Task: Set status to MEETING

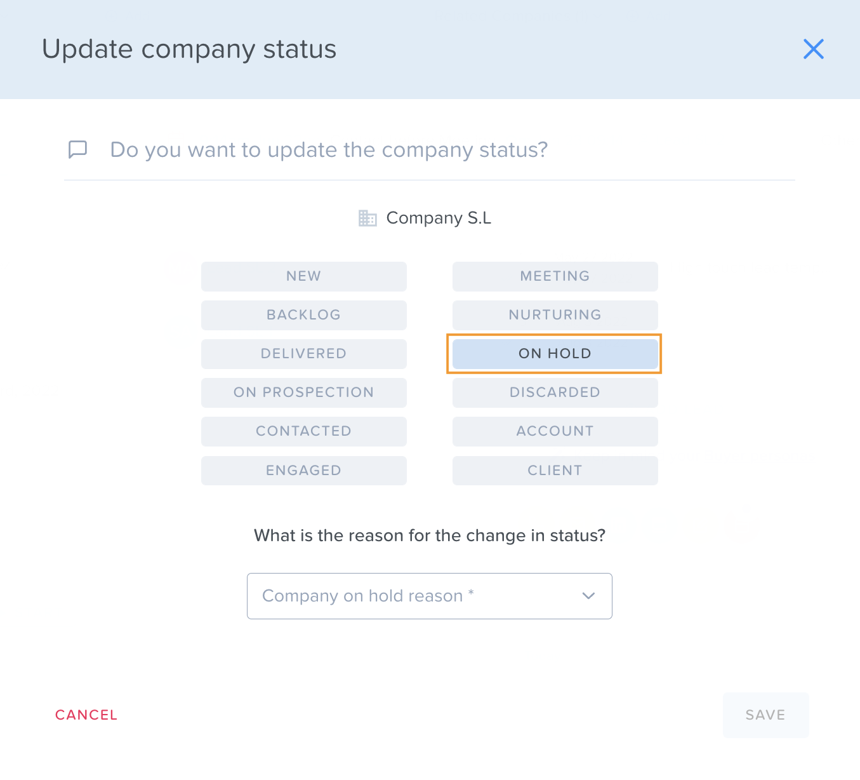Action: pos(555,276)
